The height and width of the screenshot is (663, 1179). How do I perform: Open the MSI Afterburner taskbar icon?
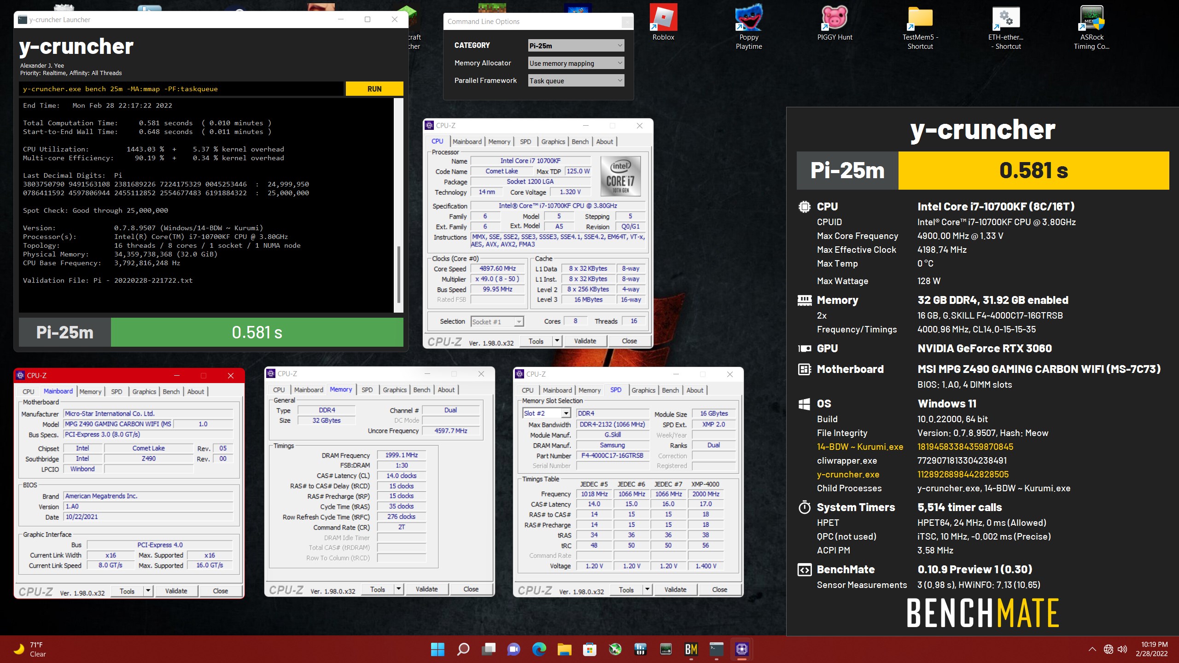click(x=615, y=649)
